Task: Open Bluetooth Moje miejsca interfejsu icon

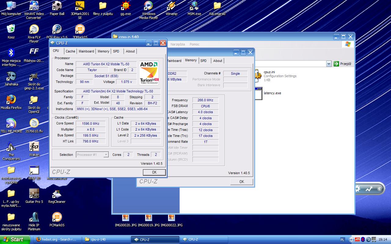Action: 11,57
